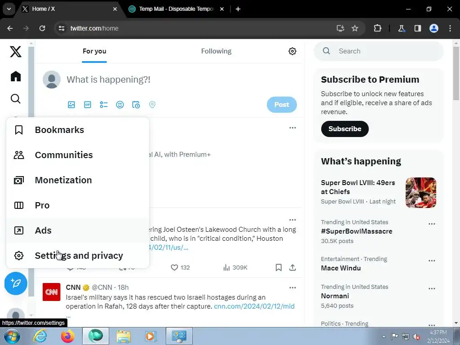The height and width of the screenshot is (345, 460).
Task: View analytics showing 309K views
Action: pos(235,268)
